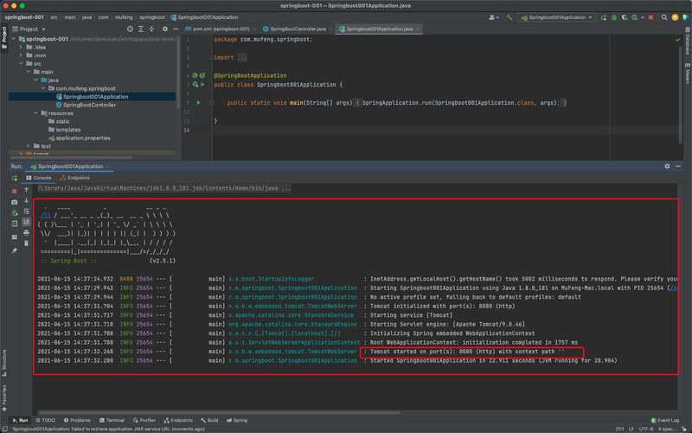The image size is (692, 433).
Task: Close the Springboot001Application tab in the Run panel
Action: tap(107, 166)
